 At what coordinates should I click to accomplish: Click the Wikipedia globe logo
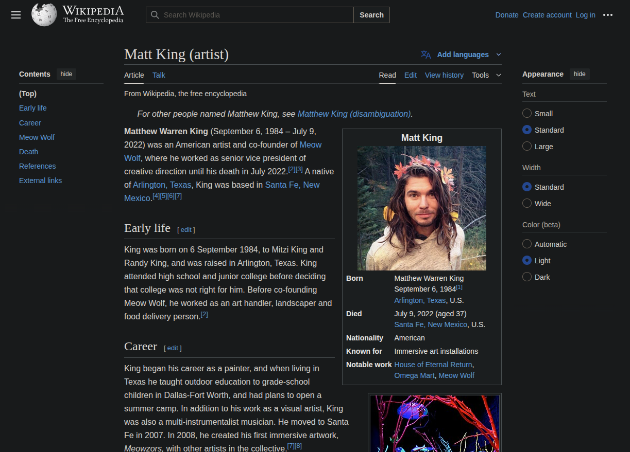point(44,14)
